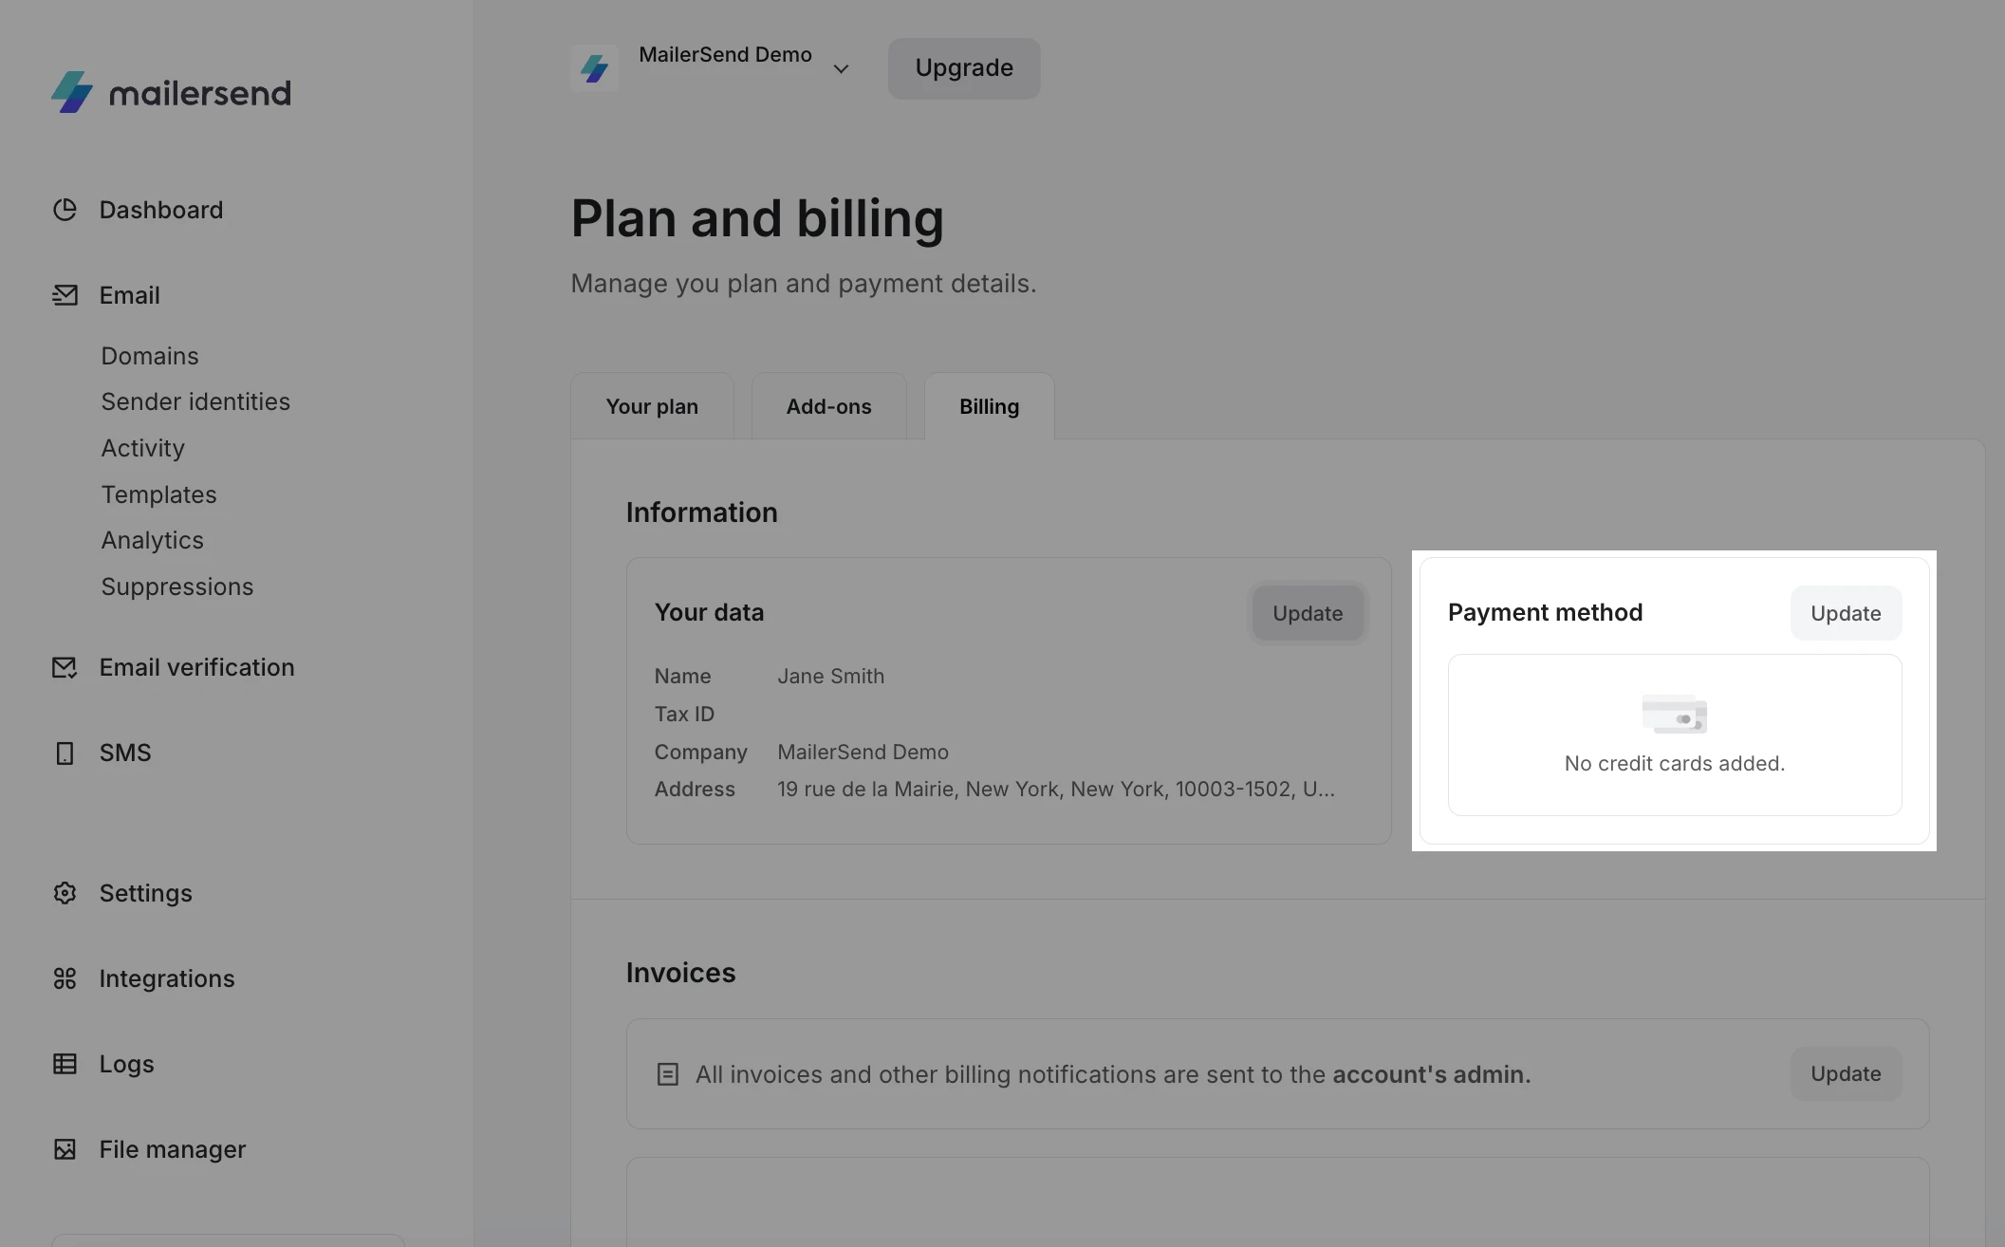Go to Suppressions in the sidebar
The width and height of the screenshot is (2005, 1247).
tap(177, 586)
